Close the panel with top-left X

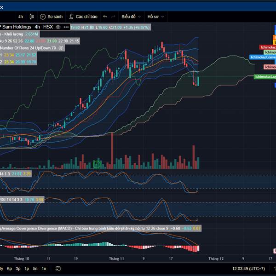(1, 7)
